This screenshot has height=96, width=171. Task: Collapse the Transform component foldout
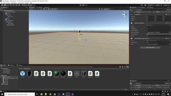(x=130, y=14)
